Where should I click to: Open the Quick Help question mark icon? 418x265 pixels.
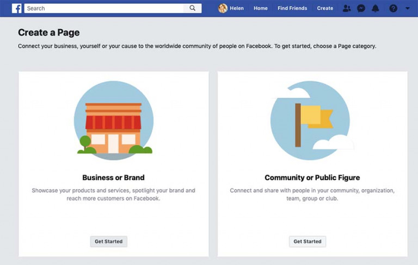(393, 8)
